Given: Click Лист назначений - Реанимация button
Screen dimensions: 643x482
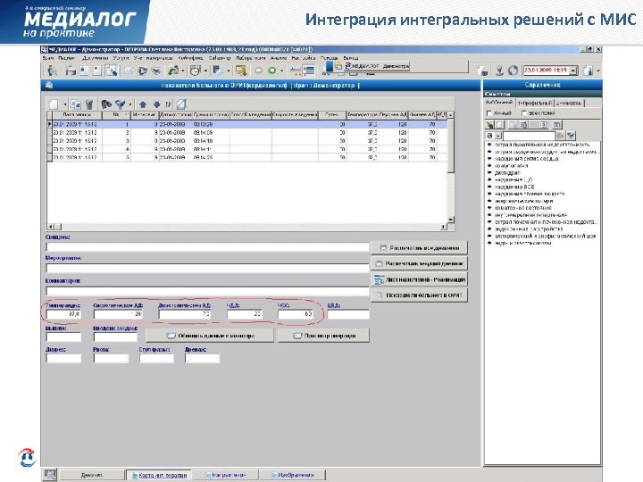Looking at the screenshot, I should [x=419, y=279].
